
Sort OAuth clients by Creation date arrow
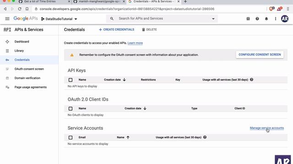click(145, 108)
